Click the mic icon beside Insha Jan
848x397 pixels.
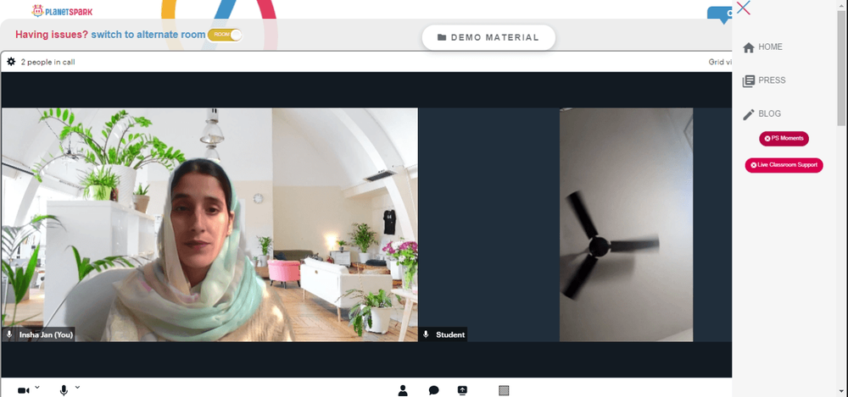click(9, 334)
